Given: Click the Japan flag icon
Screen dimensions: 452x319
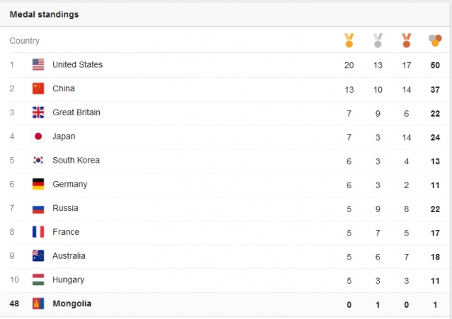Looking at the screenshot, I should 38,137.
